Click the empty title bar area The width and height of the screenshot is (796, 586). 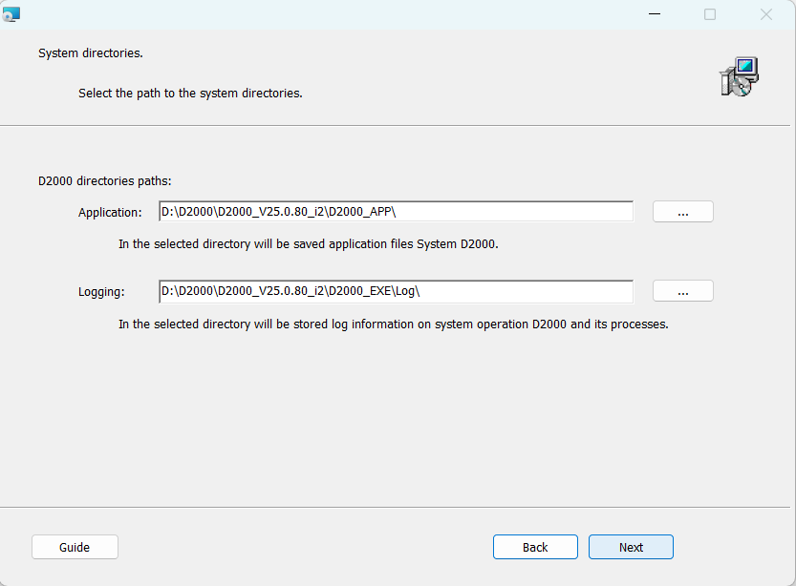(334, 14)
